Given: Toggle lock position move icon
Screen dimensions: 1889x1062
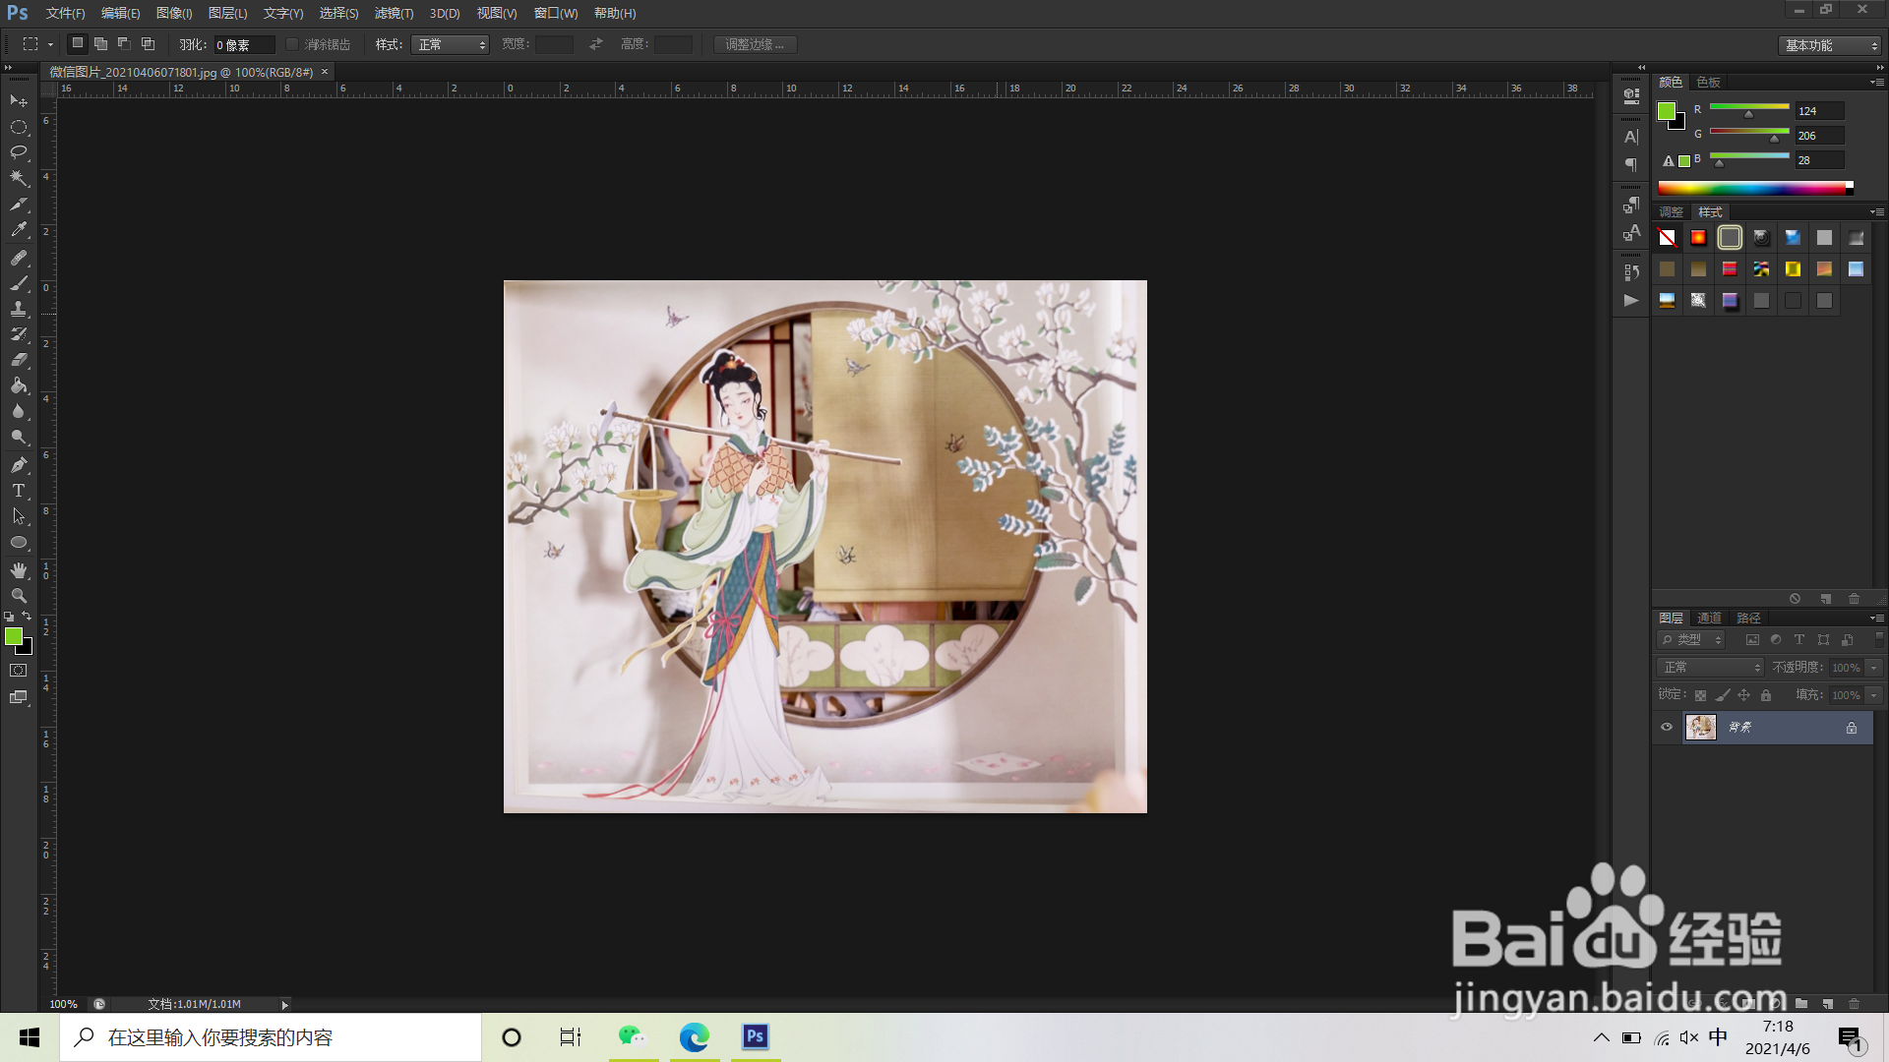Looking at the screenshot, I should (x=1744, y=695).
